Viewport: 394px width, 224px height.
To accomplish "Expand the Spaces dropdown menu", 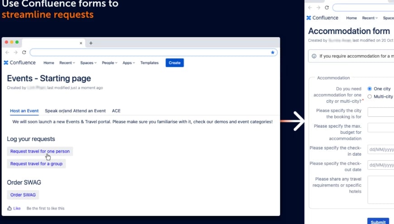I will (x=88, y=63).
